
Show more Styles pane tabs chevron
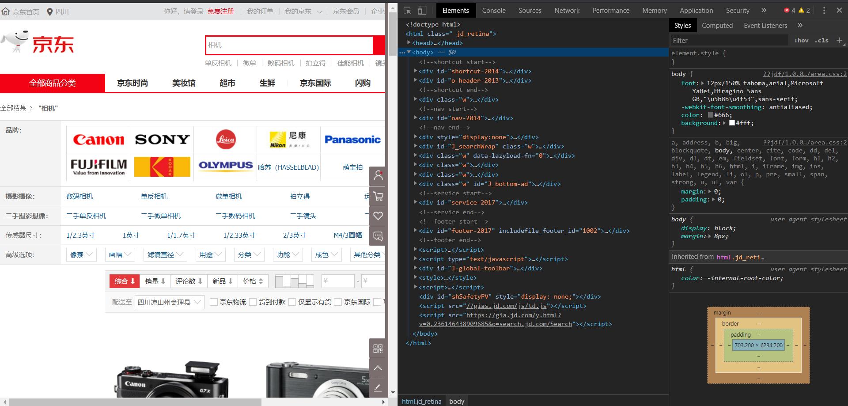(800, 25)
